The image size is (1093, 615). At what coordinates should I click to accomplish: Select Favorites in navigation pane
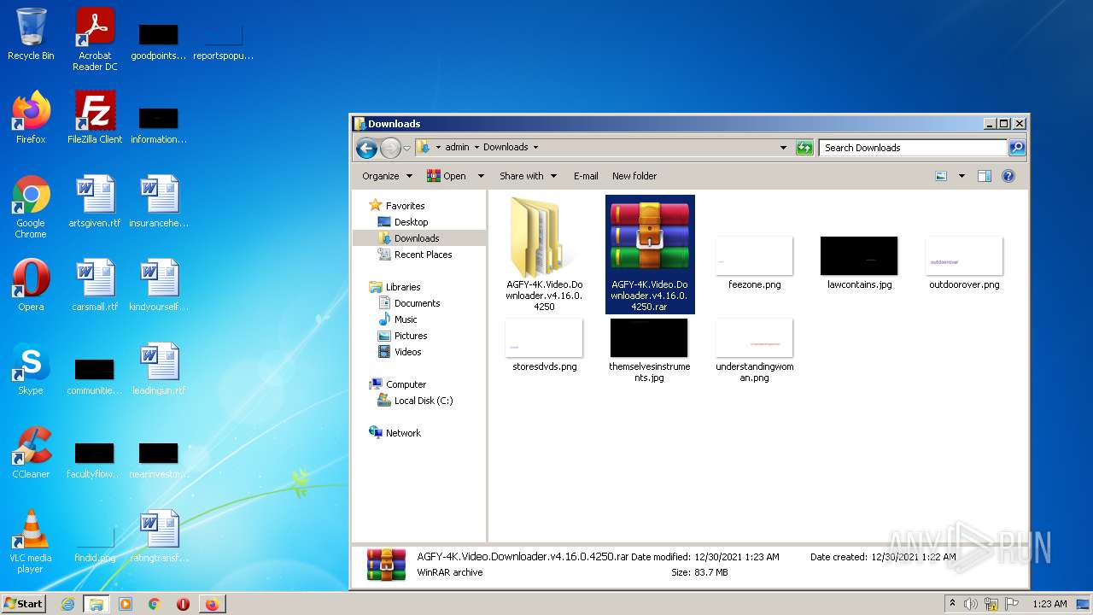pos(405,206)
